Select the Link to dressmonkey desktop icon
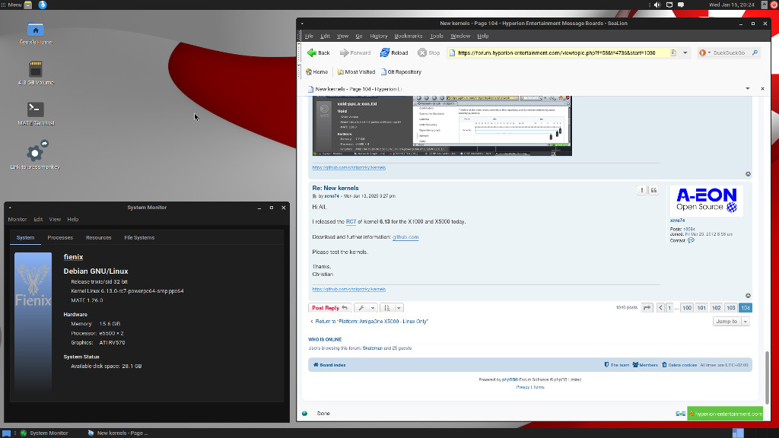Viewport: 779px width, 438px height. (35, 155)
